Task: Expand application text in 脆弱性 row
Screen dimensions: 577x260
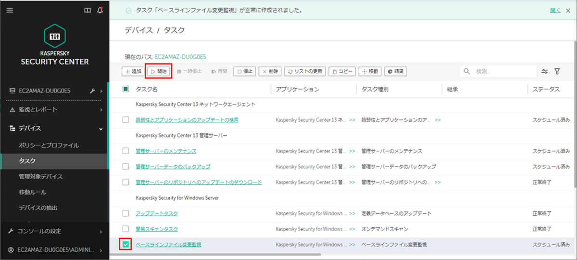Action: click(x=352, y=120)
